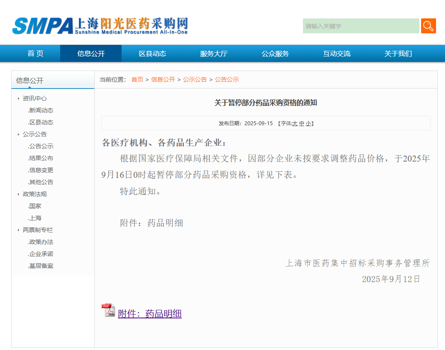Image resolution: width=445 pixels, height=350 pixels.
Task: Open the 首页 navigation tab
Action: [x=35, y=53]
